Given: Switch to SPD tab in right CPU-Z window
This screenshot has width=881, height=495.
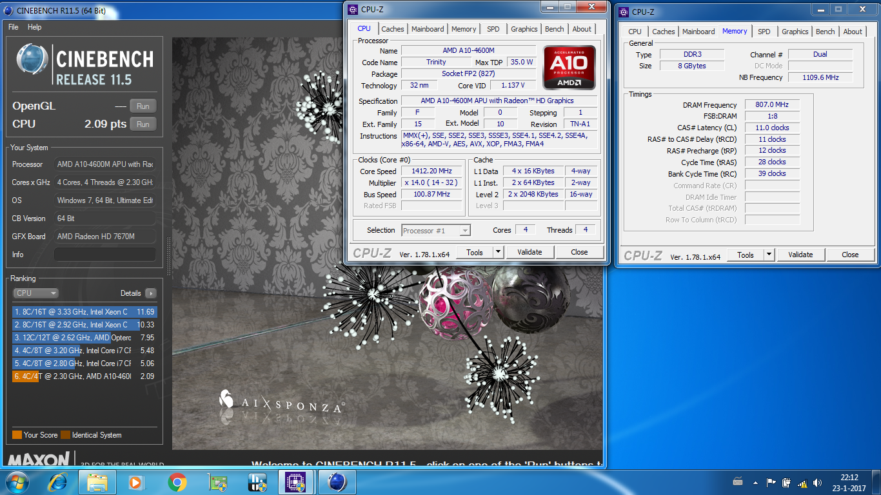Looking at the screenshot, I should pyautogui.click(x=764, y=32).
